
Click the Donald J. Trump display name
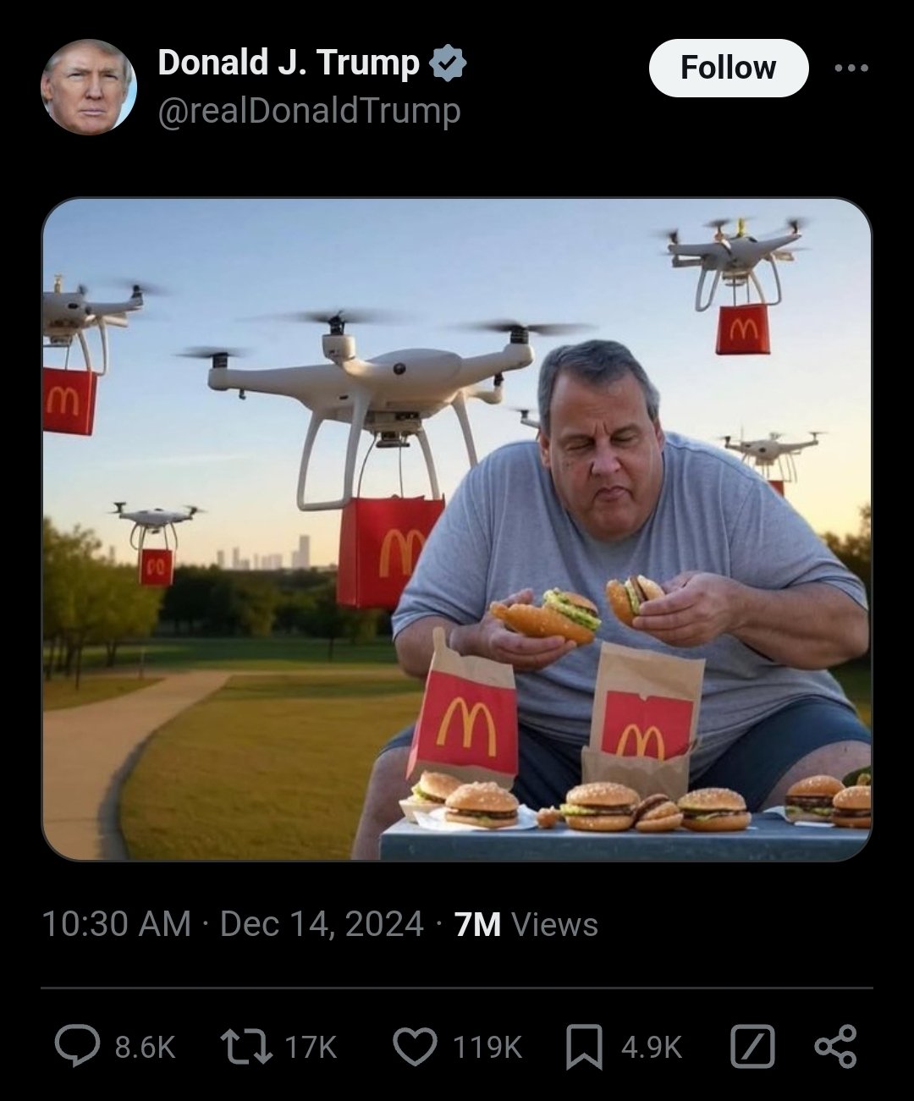point(289,63)
